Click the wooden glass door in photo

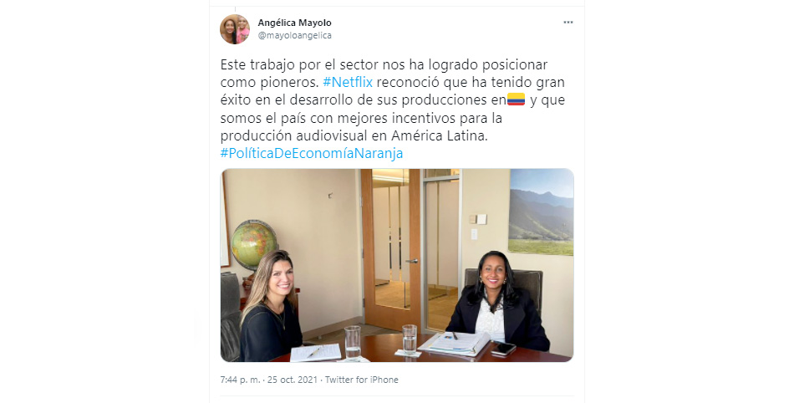point(391,250)
